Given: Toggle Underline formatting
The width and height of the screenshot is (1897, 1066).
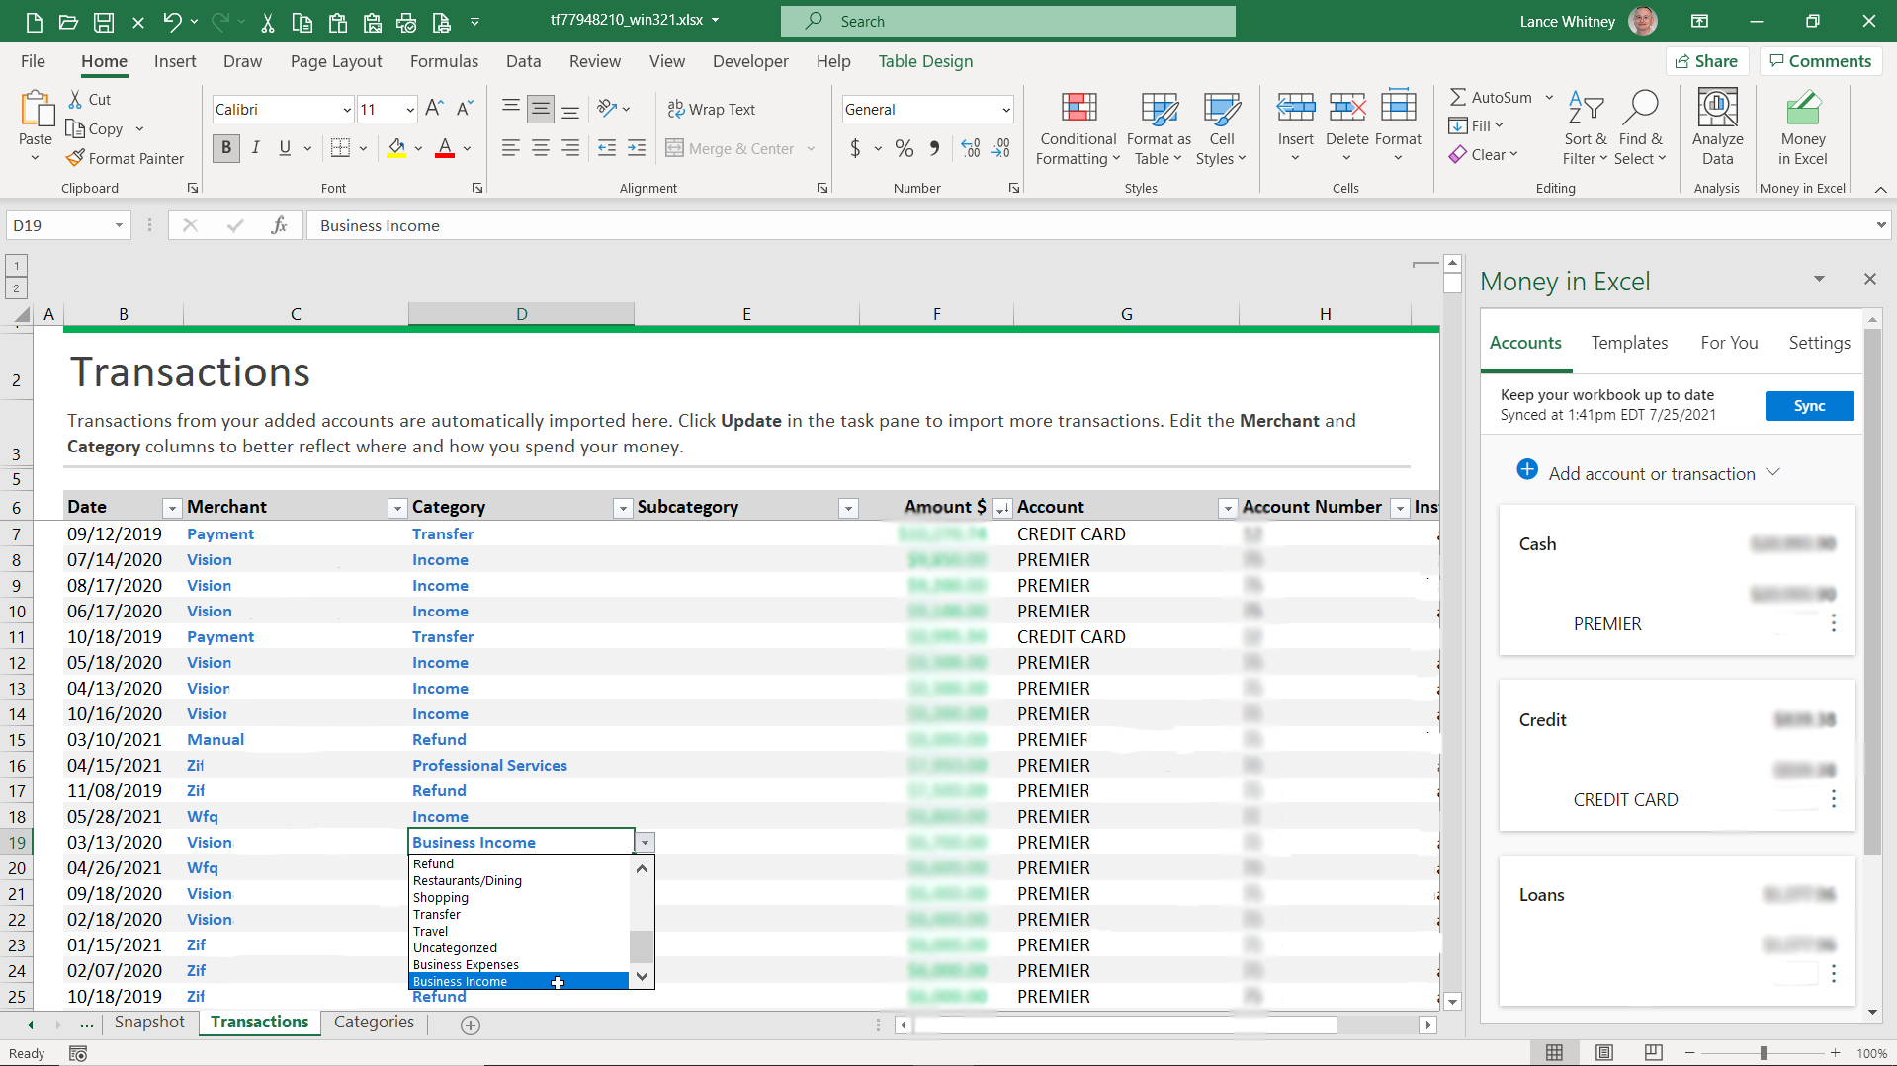Looking at the screenshot, I should (x=285, y=148).
